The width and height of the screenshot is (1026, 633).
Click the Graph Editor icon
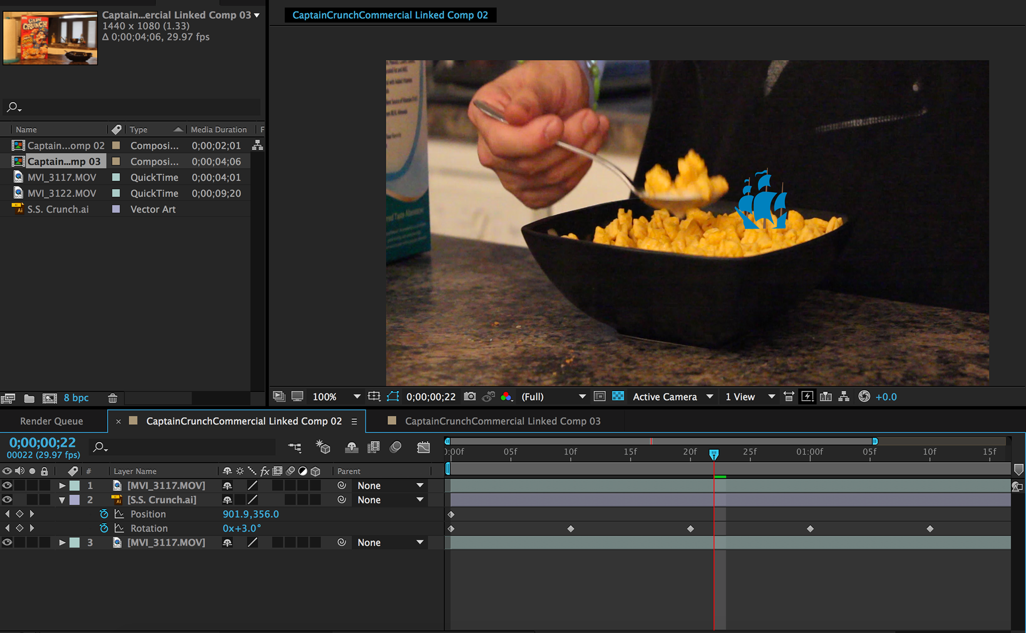(x=423, y=447)
